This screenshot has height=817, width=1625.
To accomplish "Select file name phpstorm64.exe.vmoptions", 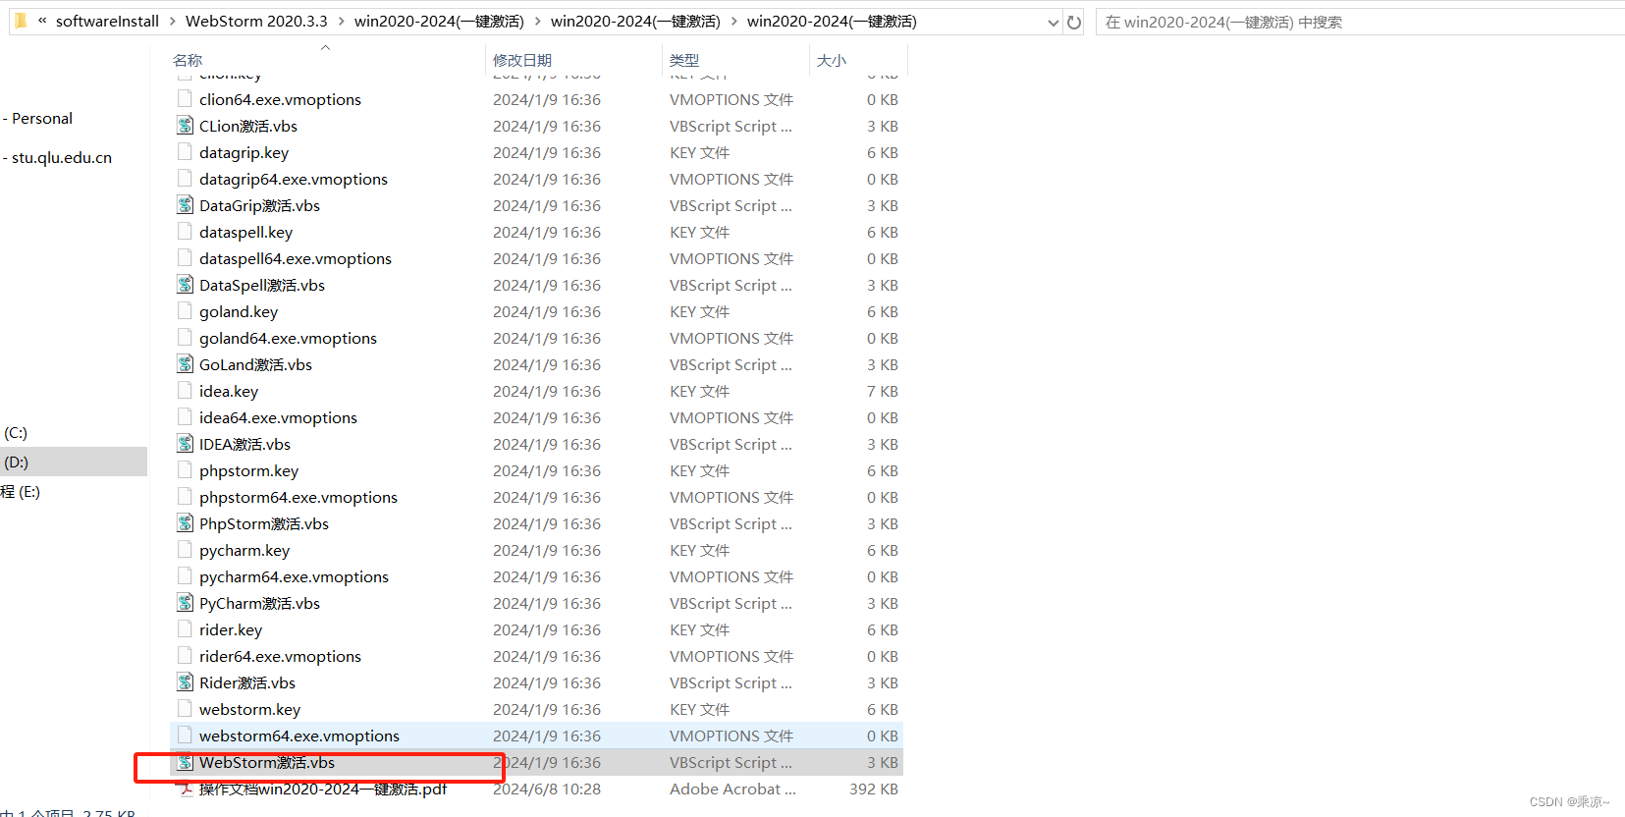I will click(x=298, y=498).
